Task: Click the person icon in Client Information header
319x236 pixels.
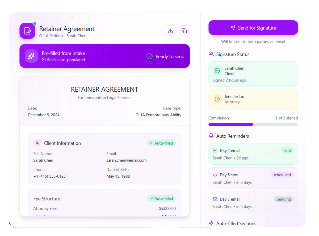Action: (37, 143)
